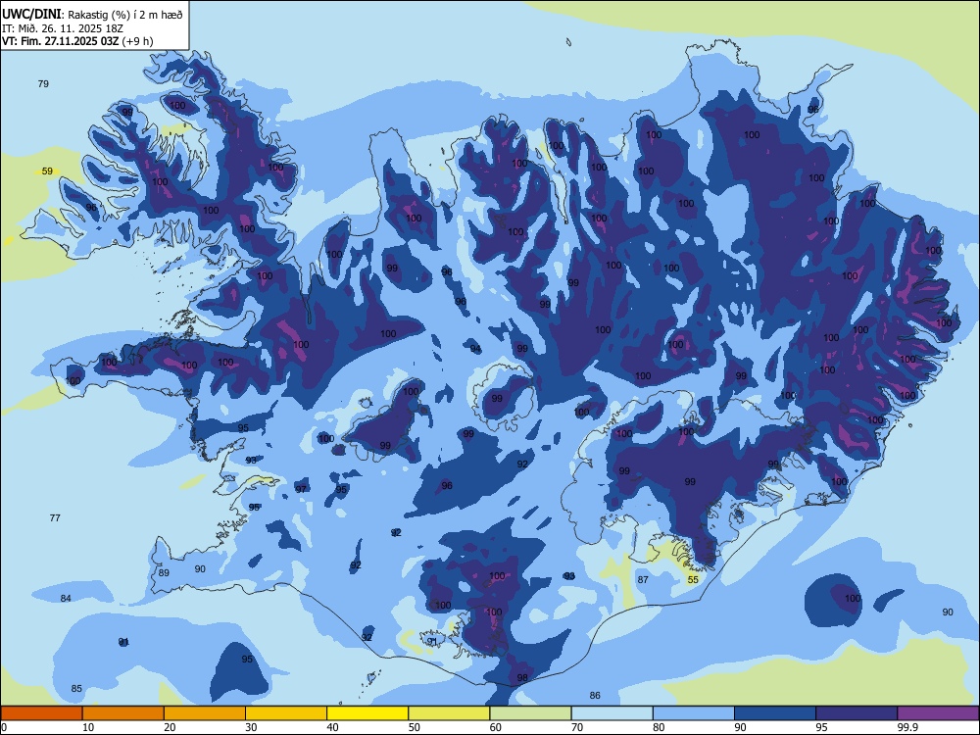Click the humidity value 87 on the map
The image size is (980, 735).
(x=643, y=580)
